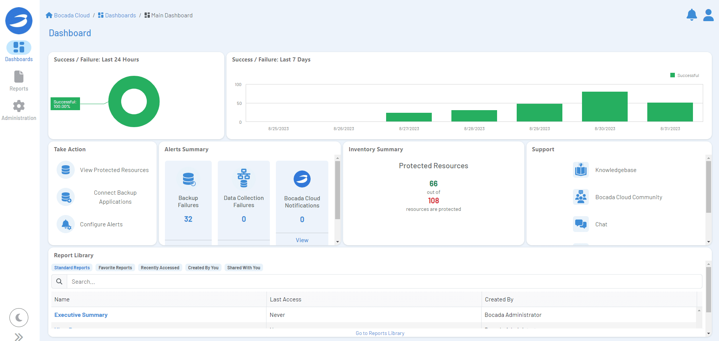Click Go to Reports Library link
Screen dimensions: 719x341
pyautogui.click(x=380, y=333)
